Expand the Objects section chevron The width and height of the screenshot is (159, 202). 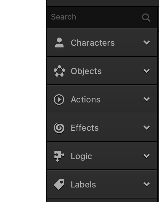point(147,71)
